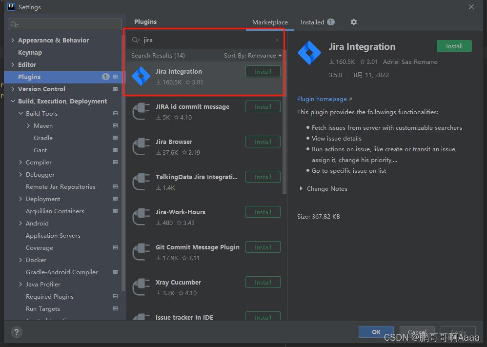Viewport: 487px width, 347px height.
Task: Click the project-level icon beside Plugins row
Action: coord(115,77)
